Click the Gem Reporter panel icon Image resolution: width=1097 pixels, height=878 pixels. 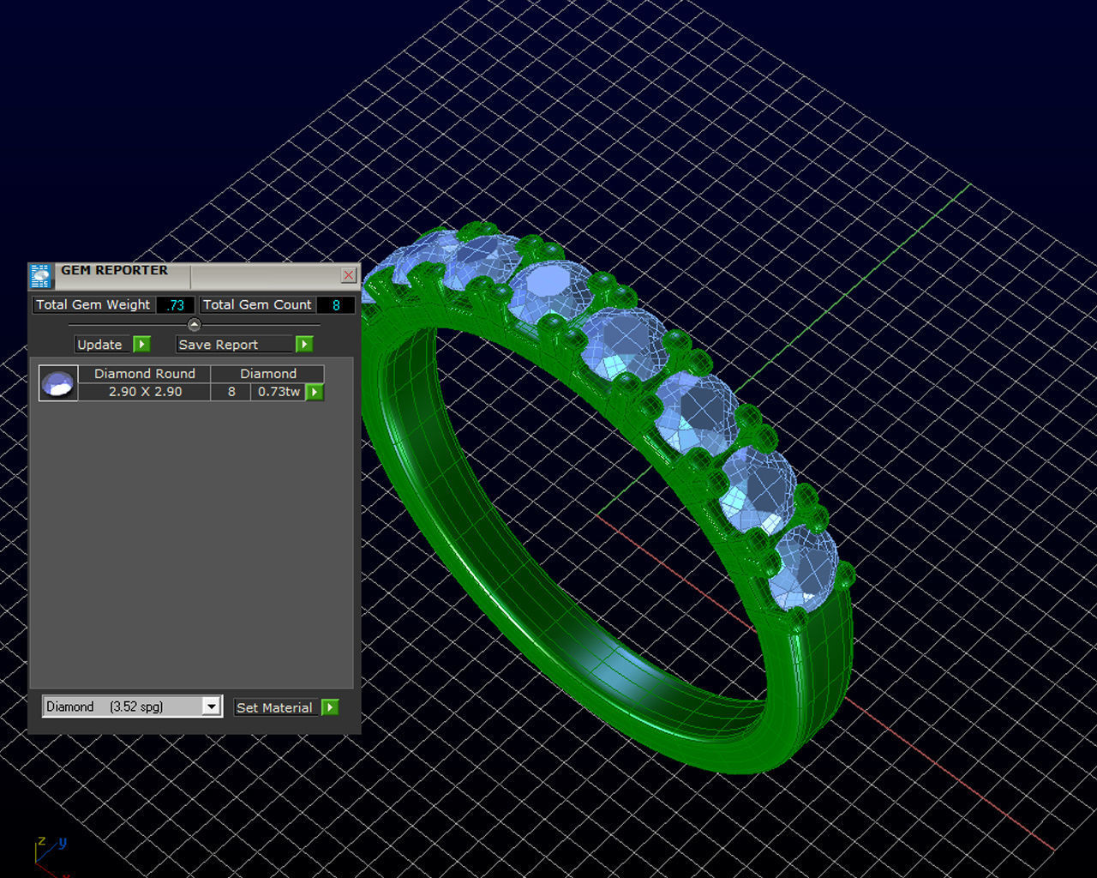click(40, 275)
